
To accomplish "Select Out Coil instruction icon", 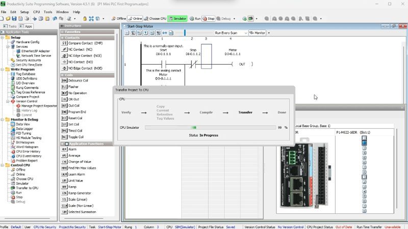I will pyautogui.click(x=64, y=105).
